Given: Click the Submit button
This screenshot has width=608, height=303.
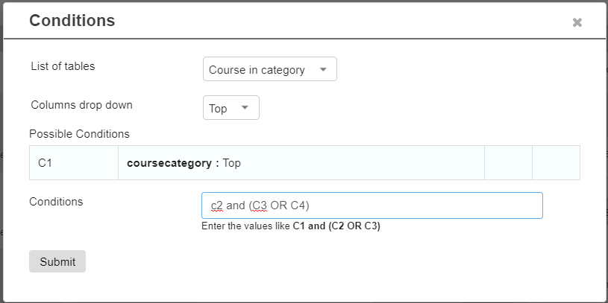Looking at the screenshot, I should 57,261.
